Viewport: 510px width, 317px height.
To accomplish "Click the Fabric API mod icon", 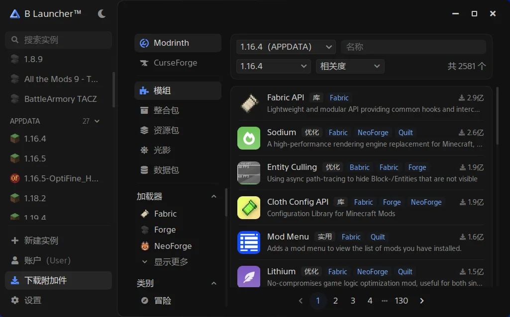I will click(249, 103).
